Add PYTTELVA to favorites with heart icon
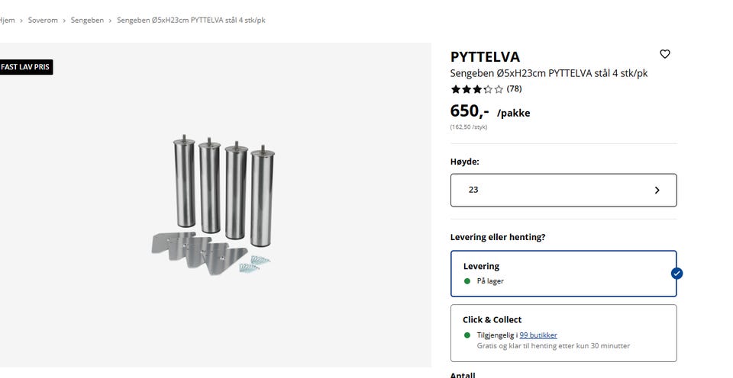Viewport: 733px width, 378px height. [x=665, y=54]
